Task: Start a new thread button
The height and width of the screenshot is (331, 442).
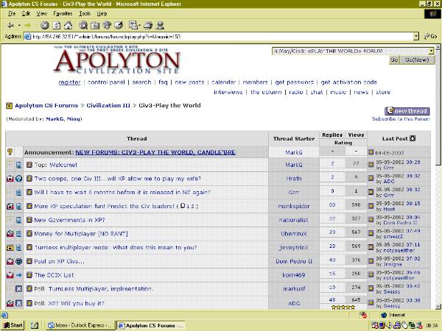Action: [407, 111]
